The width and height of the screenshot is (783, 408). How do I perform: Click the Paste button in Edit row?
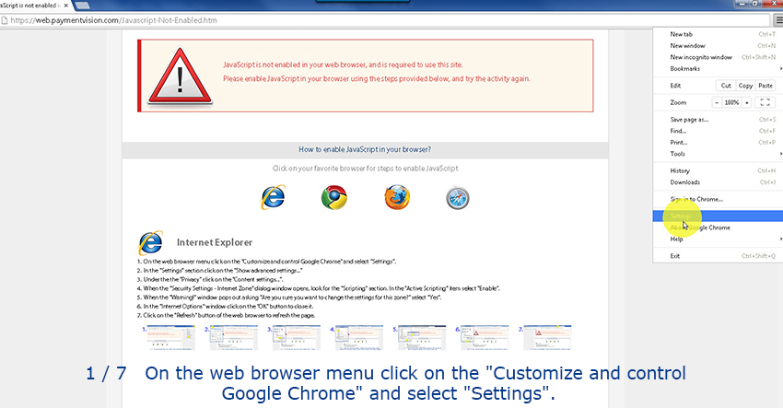coord(765,86)
